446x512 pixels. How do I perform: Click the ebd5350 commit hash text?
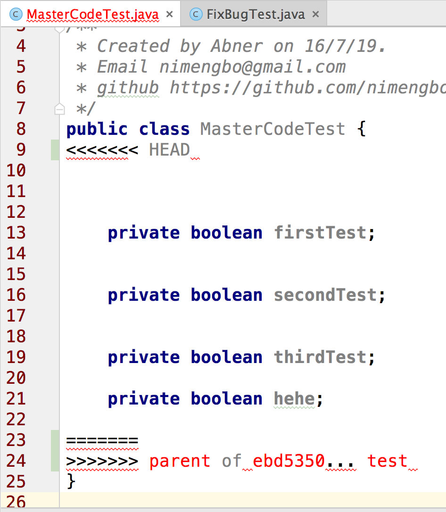pos(289,461)
